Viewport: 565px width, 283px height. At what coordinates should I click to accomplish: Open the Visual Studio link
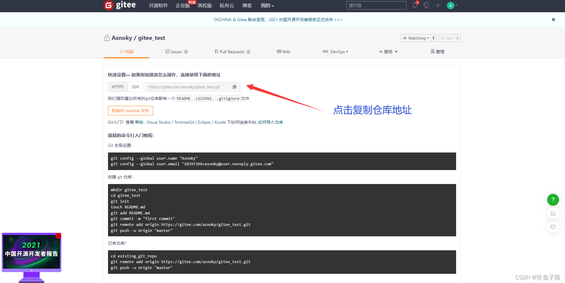pyautogui.click(x=159, y=122)
